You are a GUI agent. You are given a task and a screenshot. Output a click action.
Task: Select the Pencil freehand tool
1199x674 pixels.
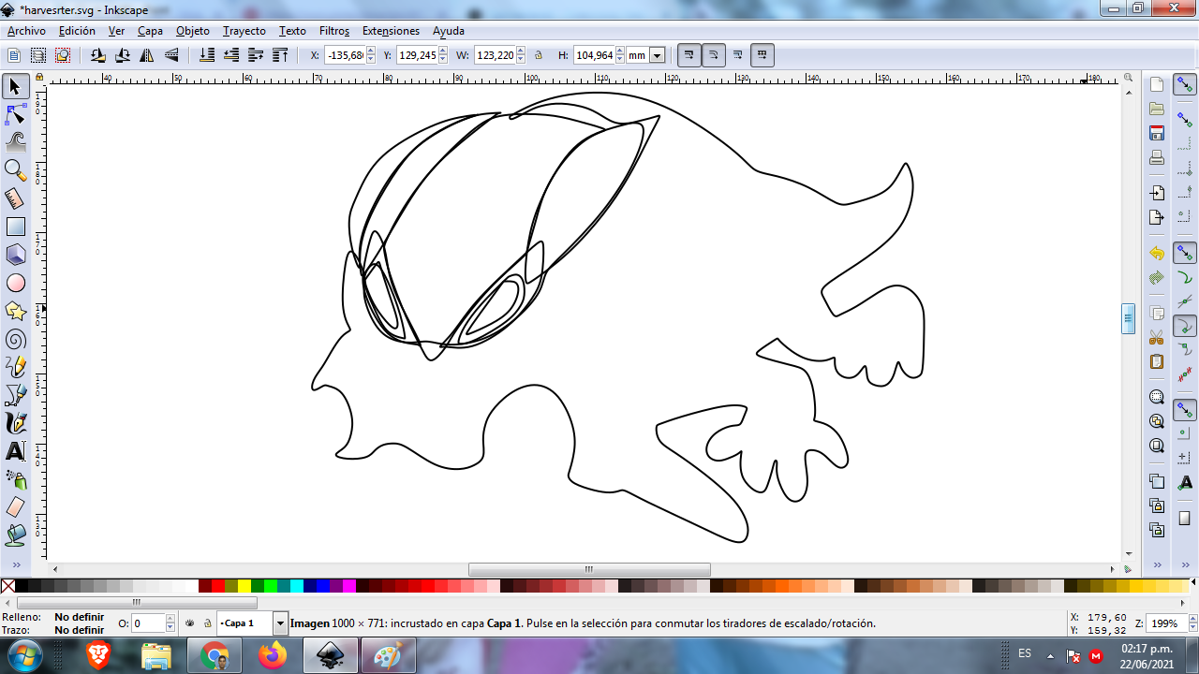15,367
